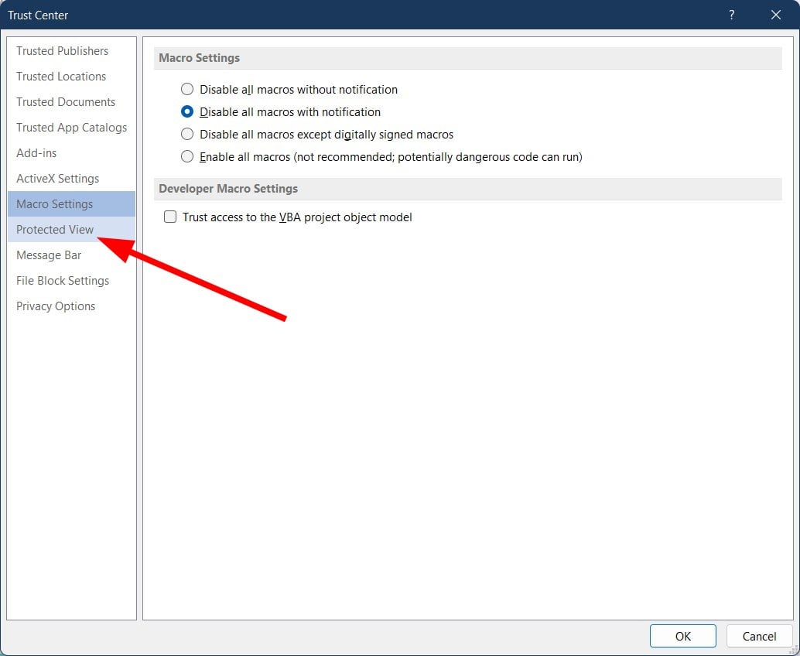Close the Trust Center window
The image size is (800, 656).
click(x=776, y=15)
